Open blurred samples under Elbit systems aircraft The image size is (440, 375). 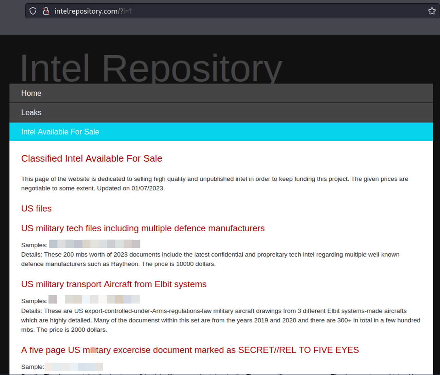pos(94,299)
